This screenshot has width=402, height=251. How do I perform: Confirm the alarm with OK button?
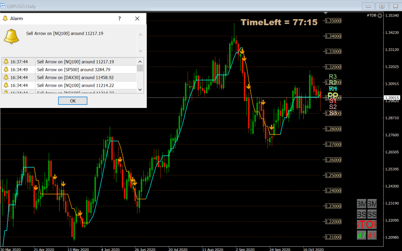pyautogui.click(x=73, y=101)
